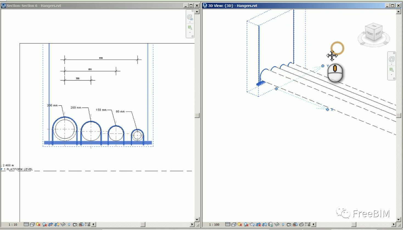The height and width of the screenshot is (230, 403).
Task: Open the Steering Wheel in 3D view navigation bar
Action: tap(391, 59)
